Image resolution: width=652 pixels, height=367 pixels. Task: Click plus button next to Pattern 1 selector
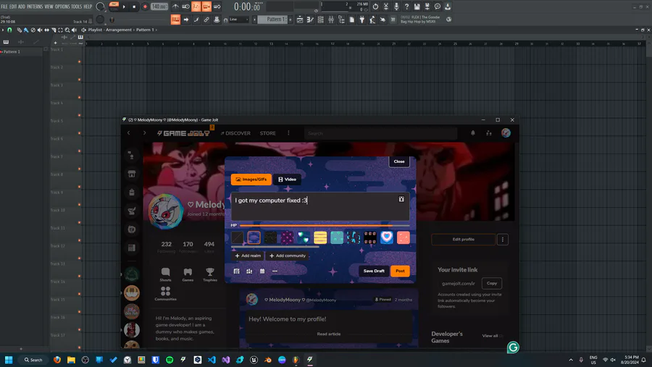point(291,20)
